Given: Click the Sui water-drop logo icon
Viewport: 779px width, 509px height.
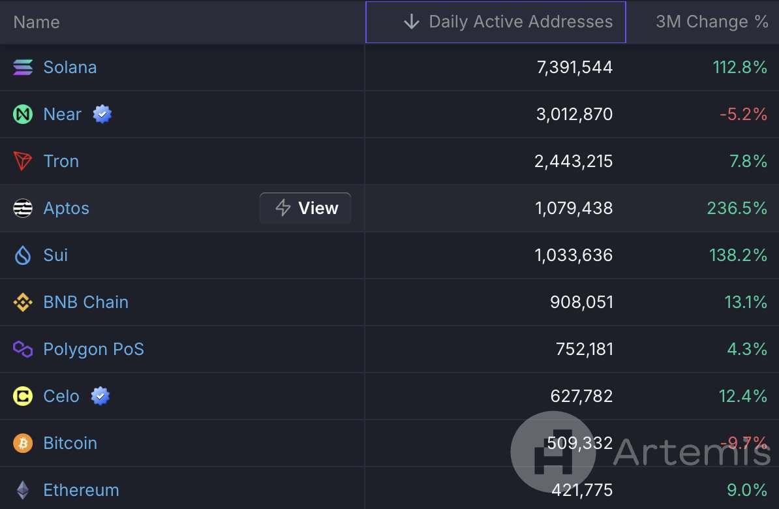Looking at the screenshot, I should click(22, 255).
